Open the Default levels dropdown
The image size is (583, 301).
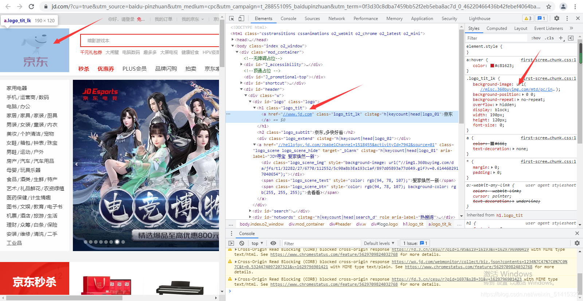coord(379,243)
